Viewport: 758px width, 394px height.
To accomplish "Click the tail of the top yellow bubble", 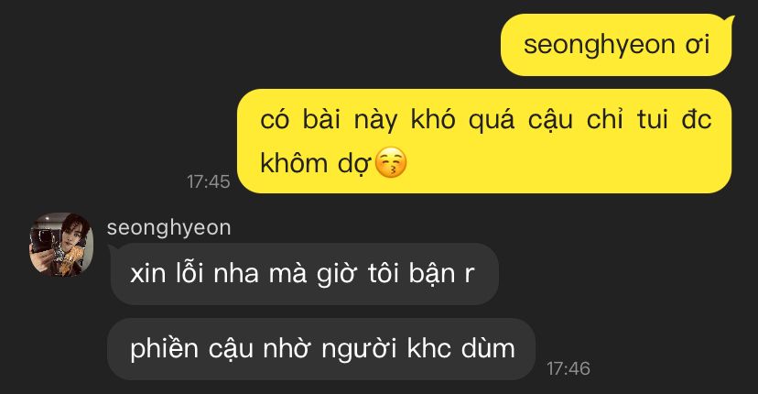I will (x=729, y=20).
